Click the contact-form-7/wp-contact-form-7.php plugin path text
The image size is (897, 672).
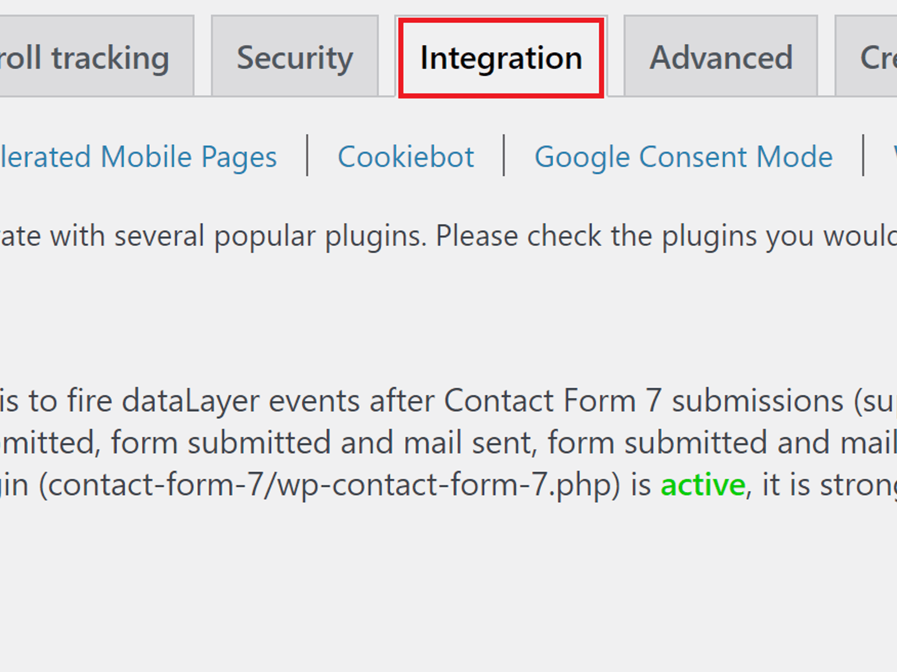(329, 485)
